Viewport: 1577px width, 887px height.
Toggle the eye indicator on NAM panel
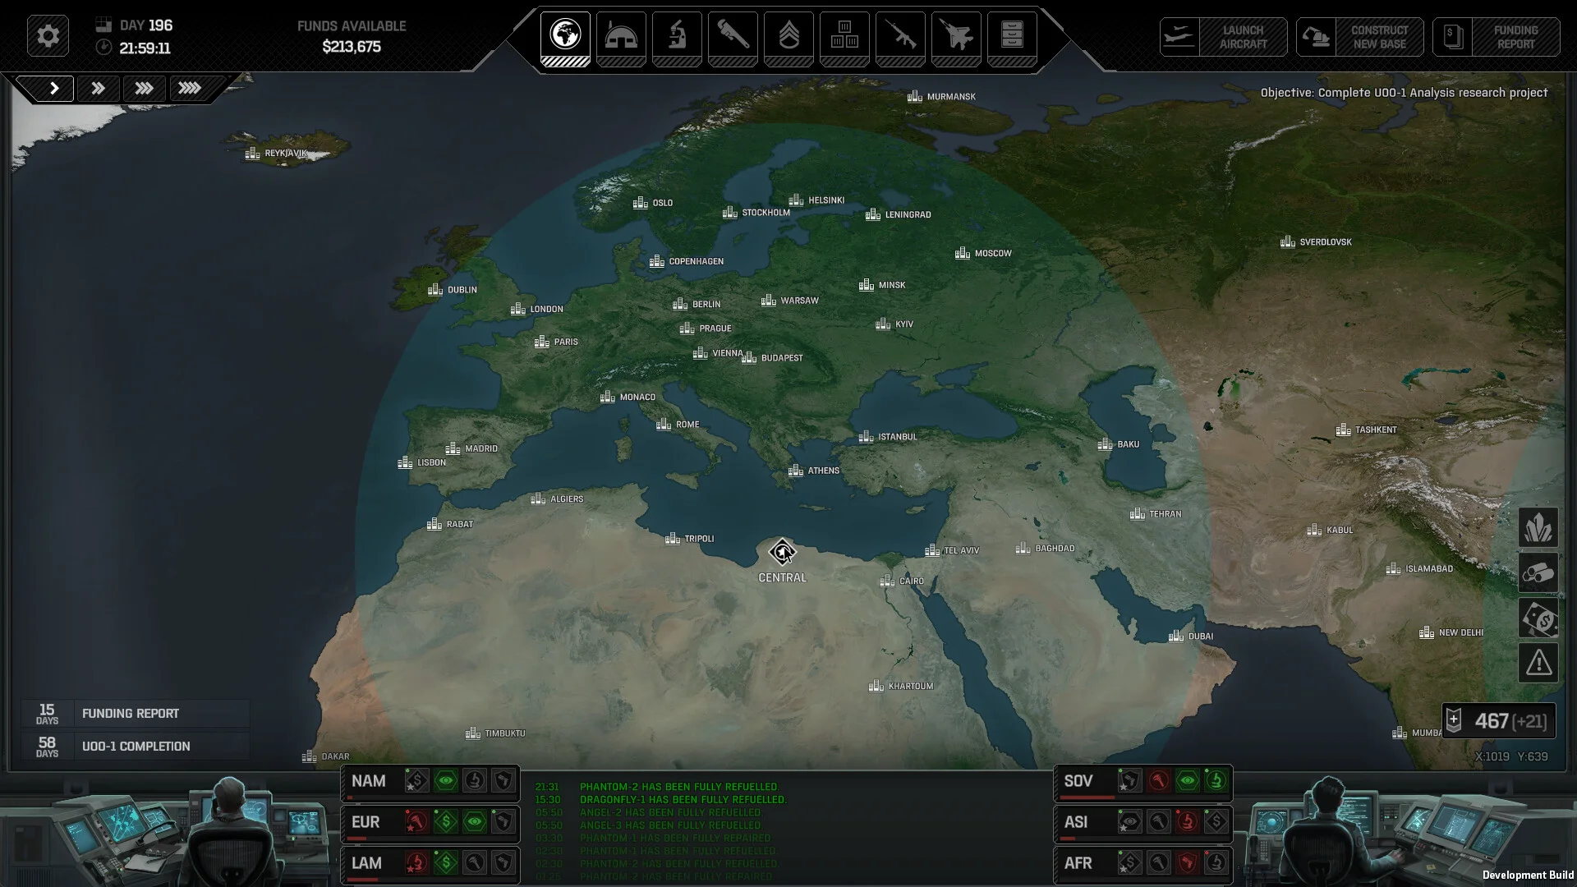coord(446,781)
